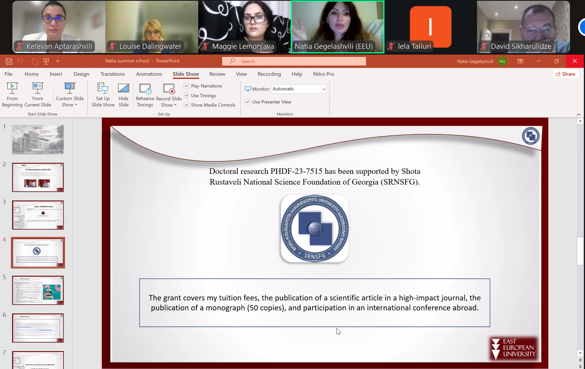Screen dimensions: 585x369
Task: Uncheck Play Narrations checkbox
Action: pyautogui.click(x=187, y=86)
